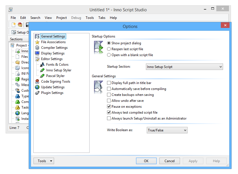Viewport: 238px width, 174px height.
Task: Enable Always launch Setup/Uninstall as Administrator
Action: click(109, 118)
